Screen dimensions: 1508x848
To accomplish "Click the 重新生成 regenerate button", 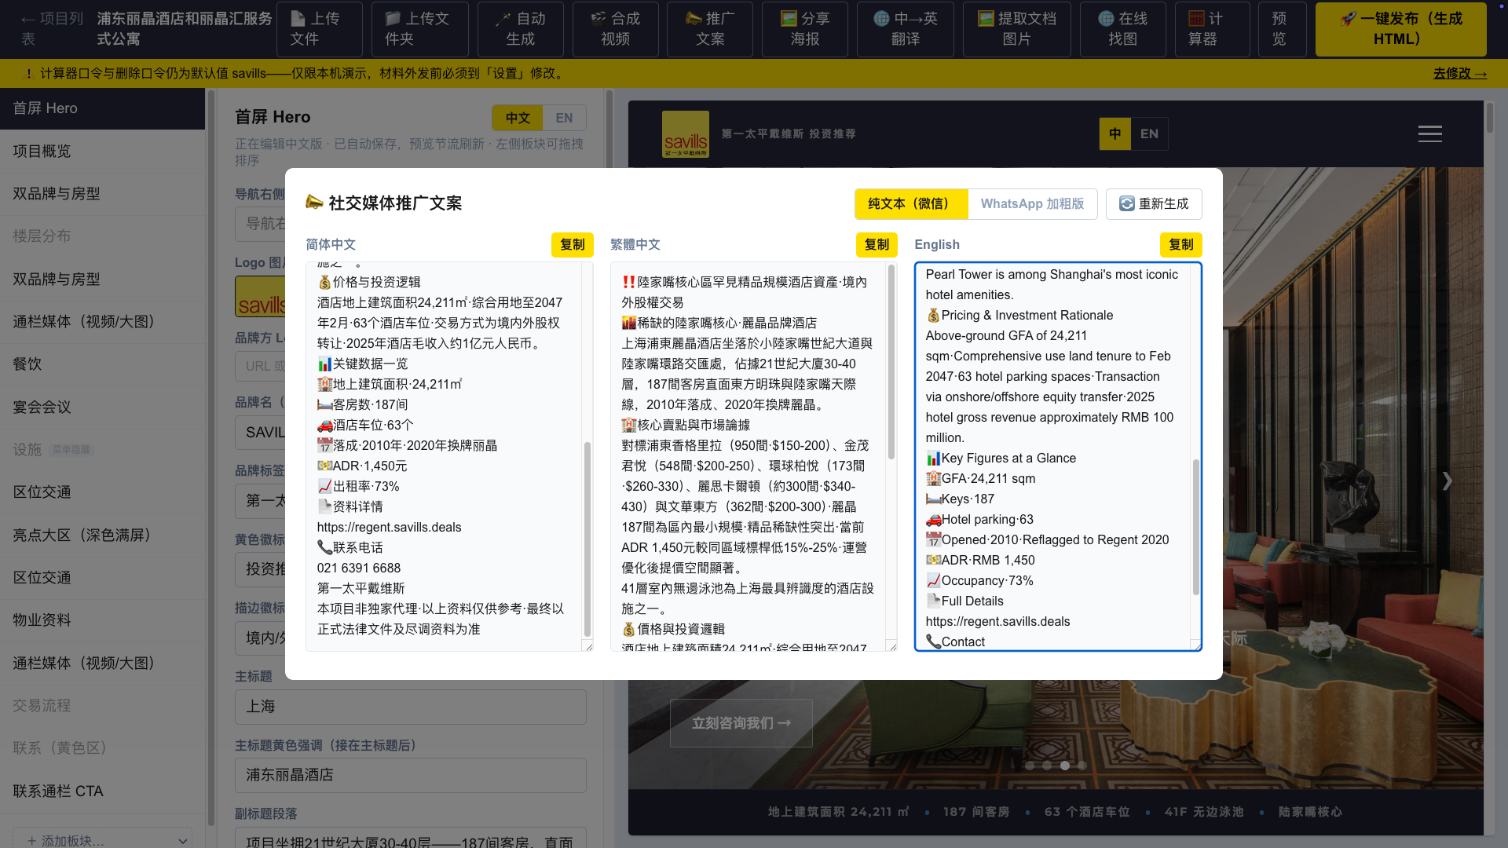I will pyautogui.click(x=1154, y=204).
